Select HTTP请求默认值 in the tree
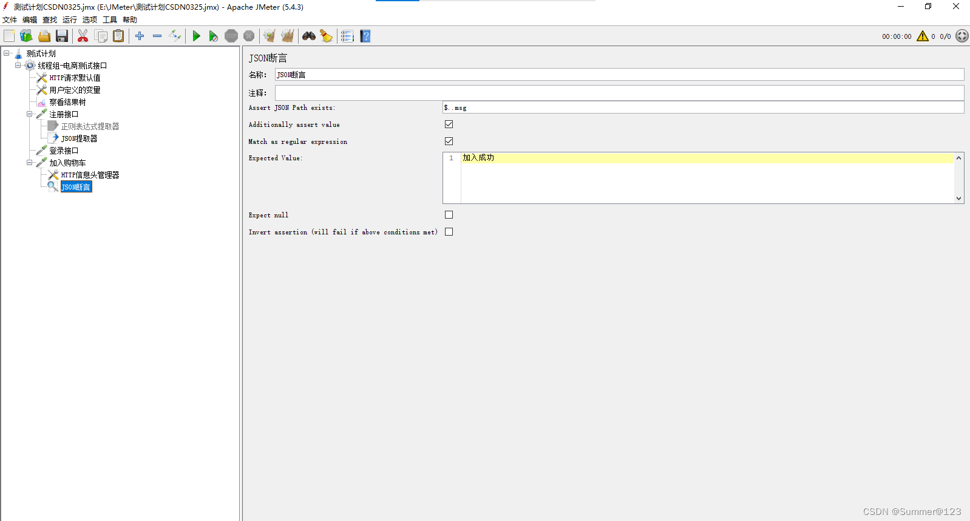The image size is (970, 521). pos(75,78)
